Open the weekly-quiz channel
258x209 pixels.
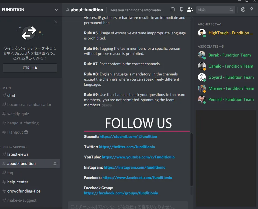[x=30, y=114]
